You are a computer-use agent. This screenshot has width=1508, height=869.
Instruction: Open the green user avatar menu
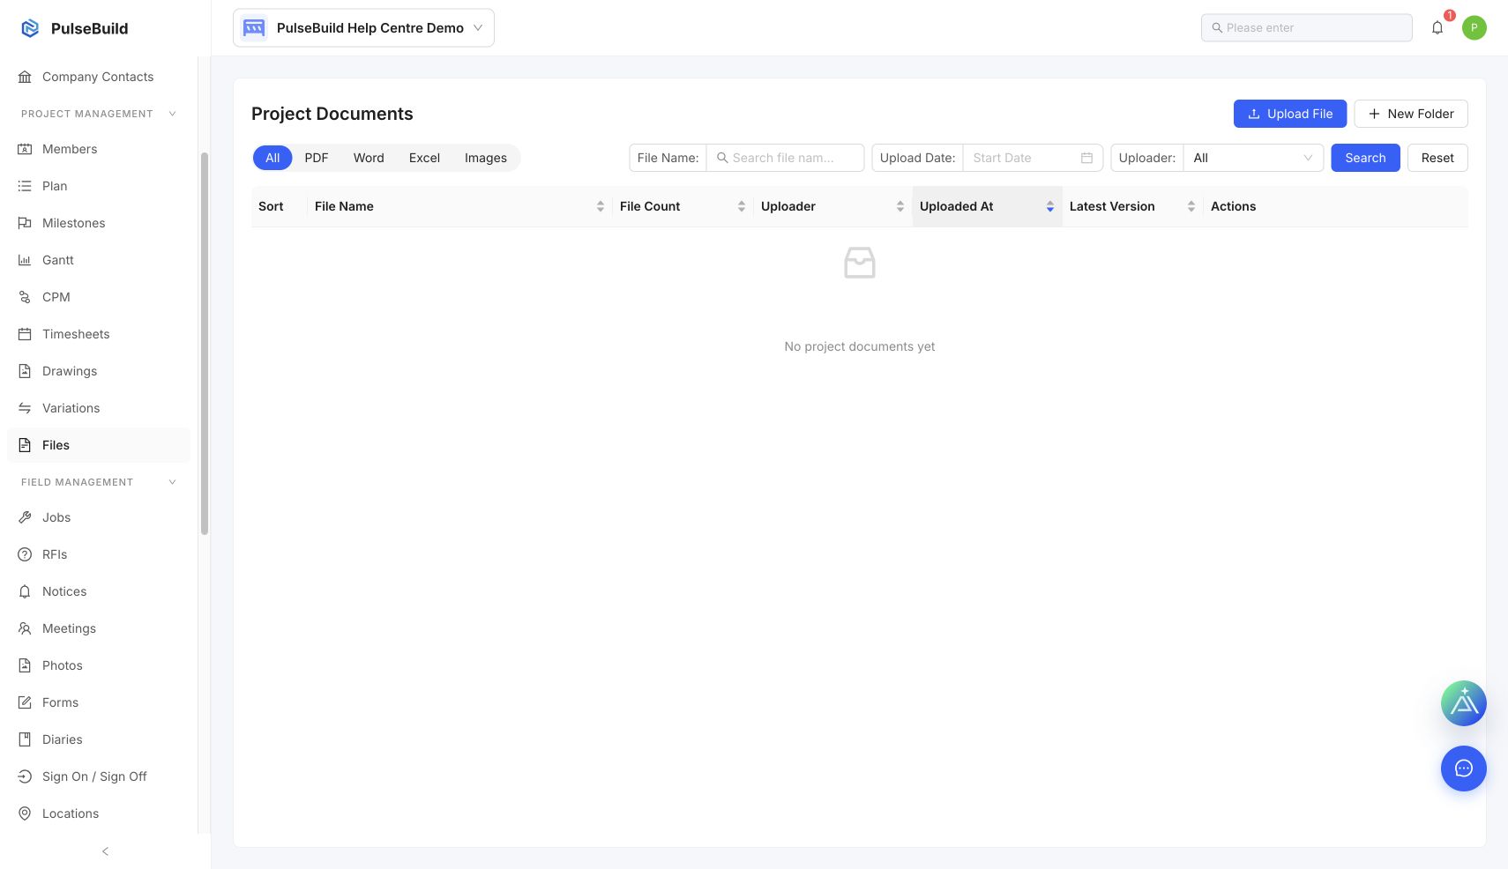(x=1474, y=27)
